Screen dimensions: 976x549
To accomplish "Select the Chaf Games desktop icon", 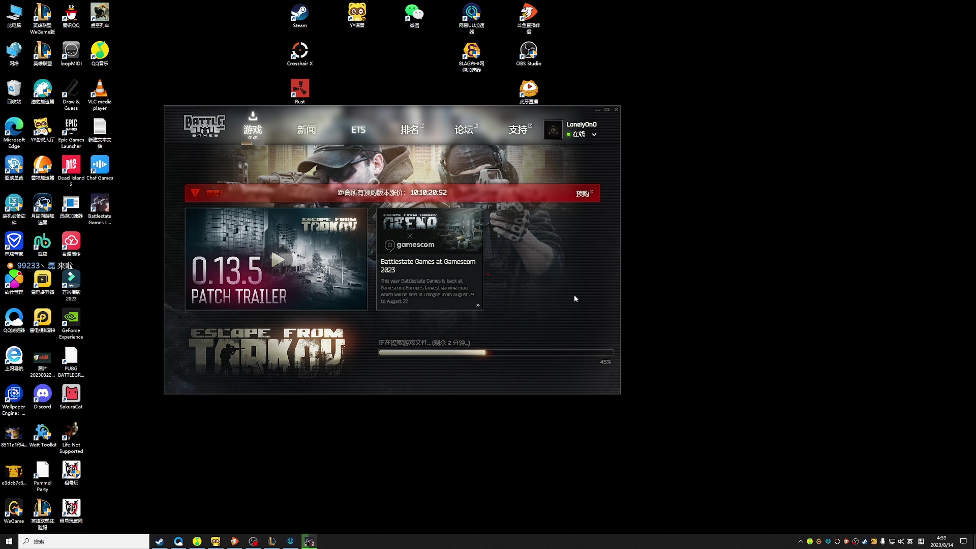I will pyautogui.click(x=100, y=168).
